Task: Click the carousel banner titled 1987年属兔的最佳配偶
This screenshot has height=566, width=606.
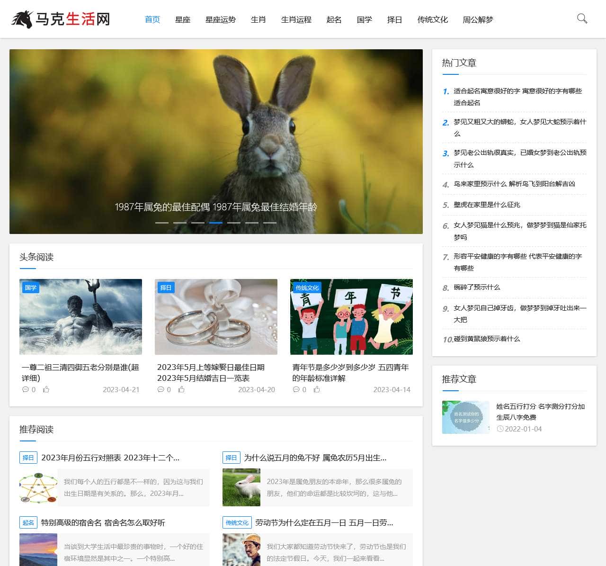Action: tap(215, 207)
